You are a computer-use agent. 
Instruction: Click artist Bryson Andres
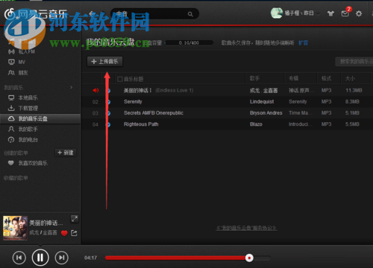(x=266, y=113)
